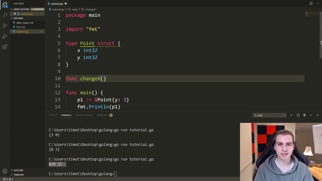The width and height of the screenshot is (322, 181).
Task: Switch to the Problems tab
Action: (102, 115)
